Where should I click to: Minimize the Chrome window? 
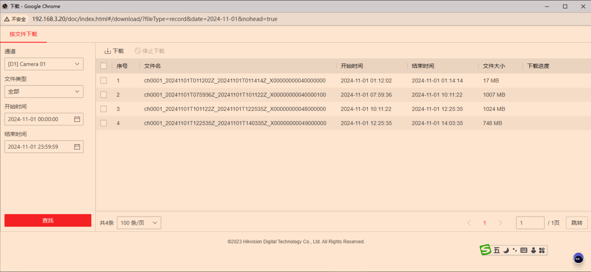547,6
